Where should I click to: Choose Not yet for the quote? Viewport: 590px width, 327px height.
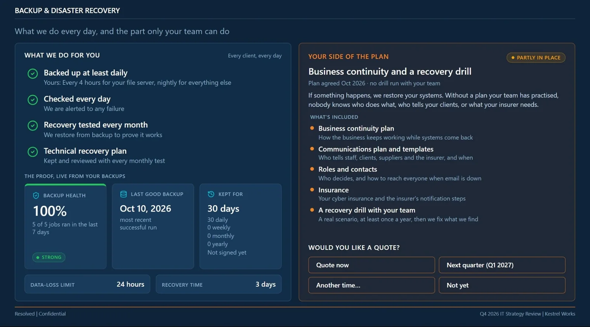pos(502,285)
